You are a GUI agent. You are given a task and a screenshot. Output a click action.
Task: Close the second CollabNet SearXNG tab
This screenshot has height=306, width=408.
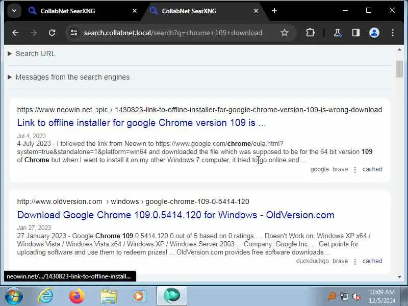[x=256, y=11]
